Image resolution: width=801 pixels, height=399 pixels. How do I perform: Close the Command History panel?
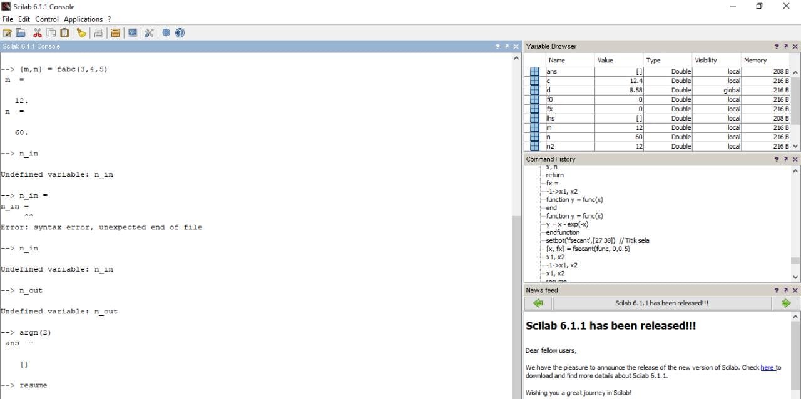pyautogui.click(x=795, y=160)
